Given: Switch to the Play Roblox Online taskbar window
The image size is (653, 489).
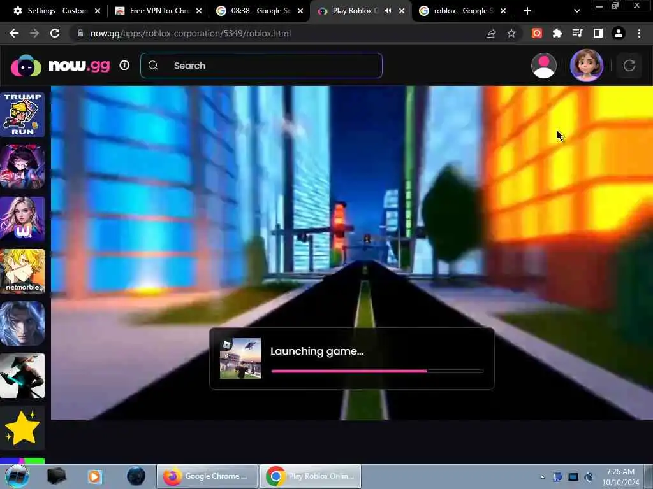Looking at the screenshot, I should [311, 476].
